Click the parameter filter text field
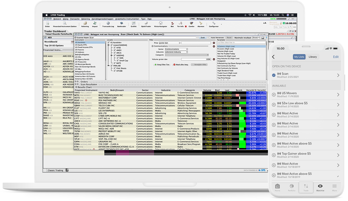 (241, 42)
